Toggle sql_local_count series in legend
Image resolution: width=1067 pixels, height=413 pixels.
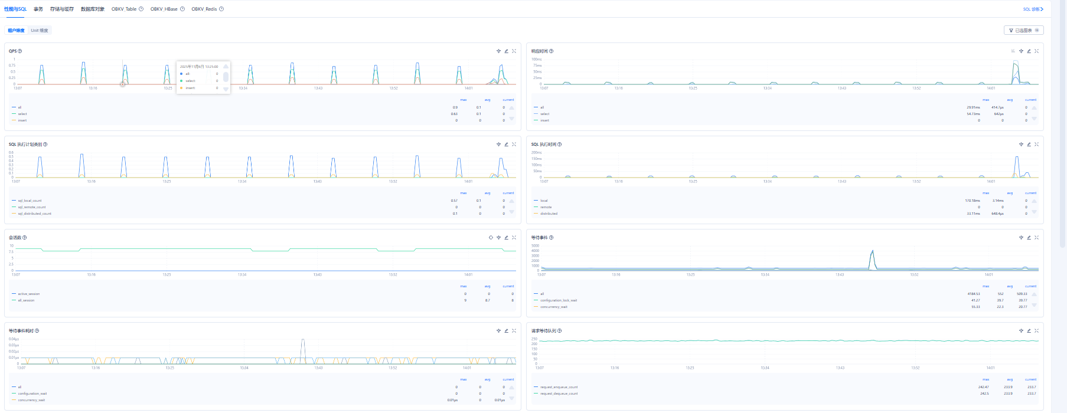tap(30, 201)
